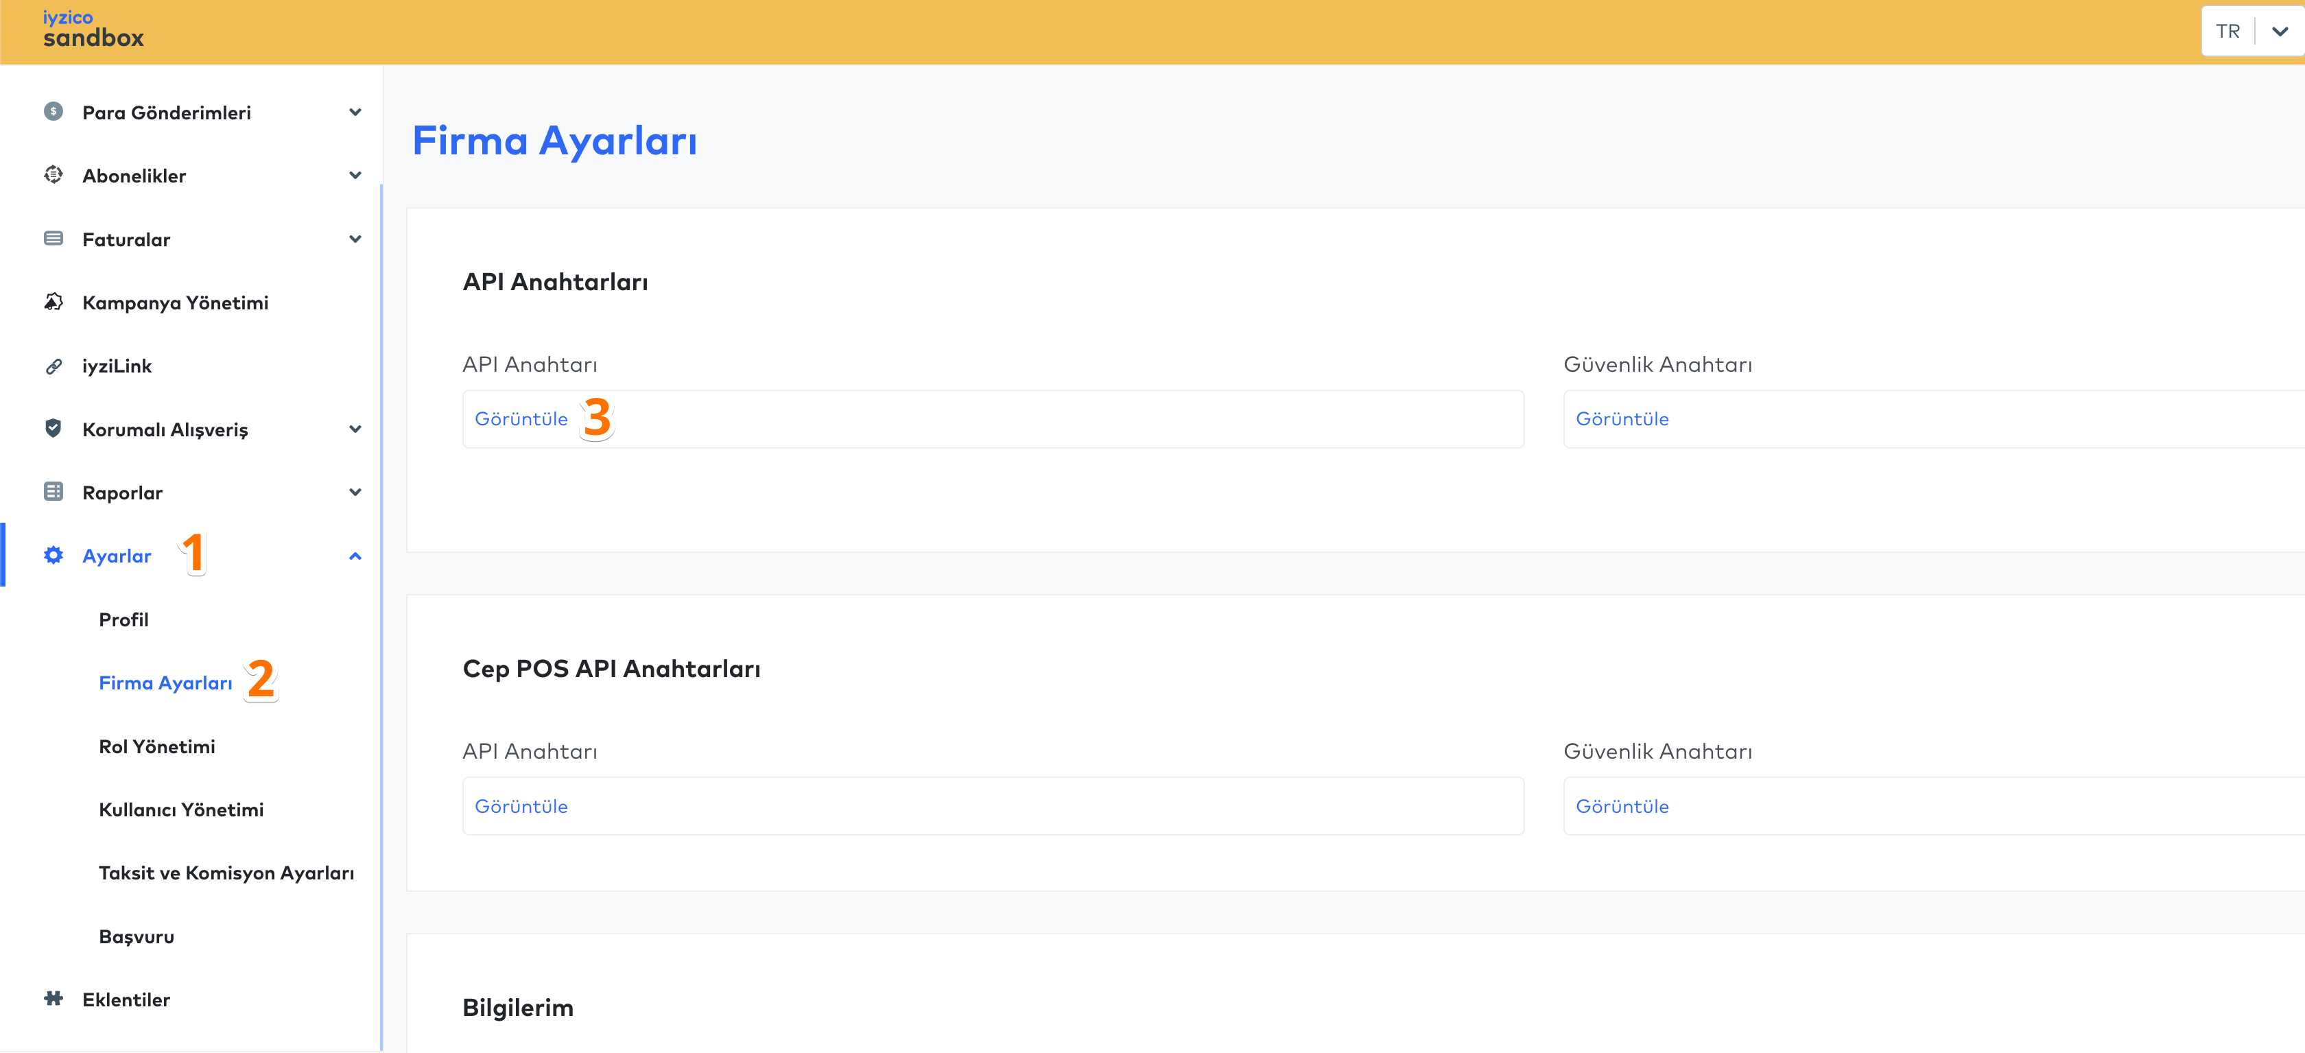2305x1053 pixels.
Task: Expand the Para Gönderimleri chevron
Action: coord(355,113)
